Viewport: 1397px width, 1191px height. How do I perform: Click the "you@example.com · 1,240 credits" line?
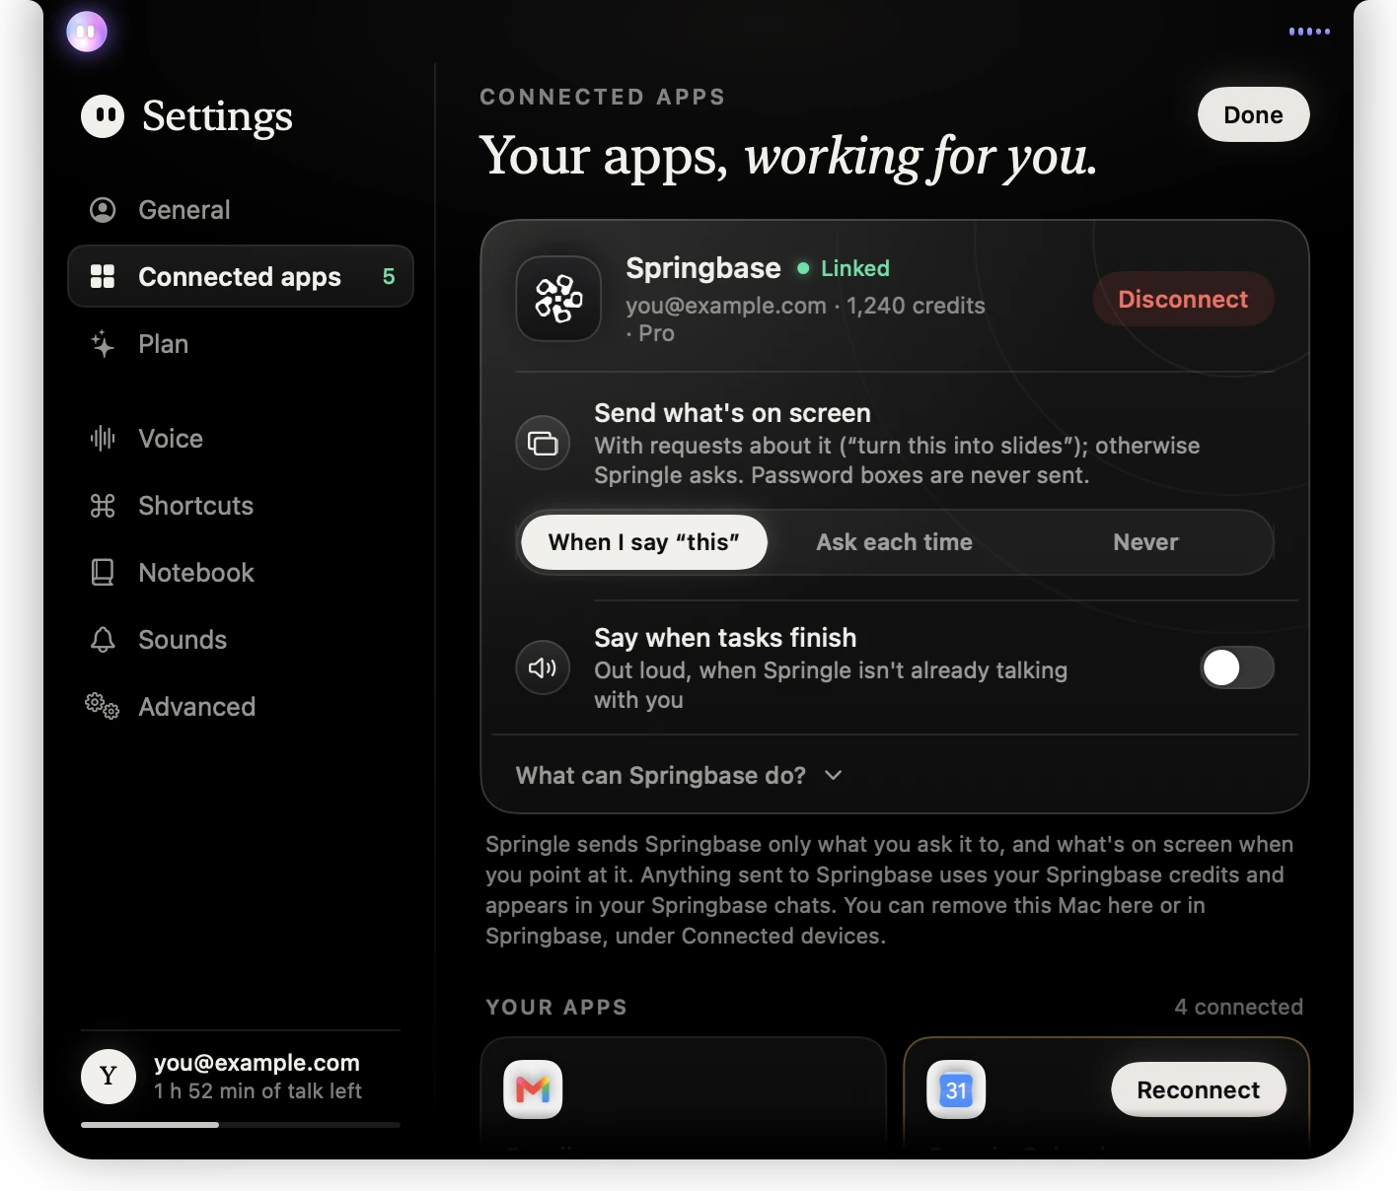805,306
